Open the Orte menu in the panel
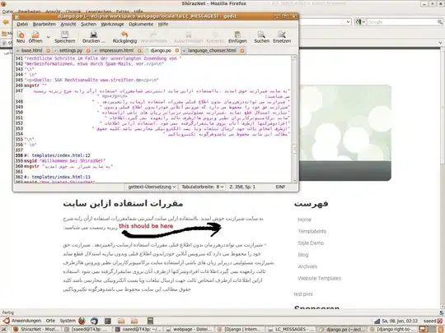Image resolution: width=445 pixels, height=333 pixels. pos(50,321)
